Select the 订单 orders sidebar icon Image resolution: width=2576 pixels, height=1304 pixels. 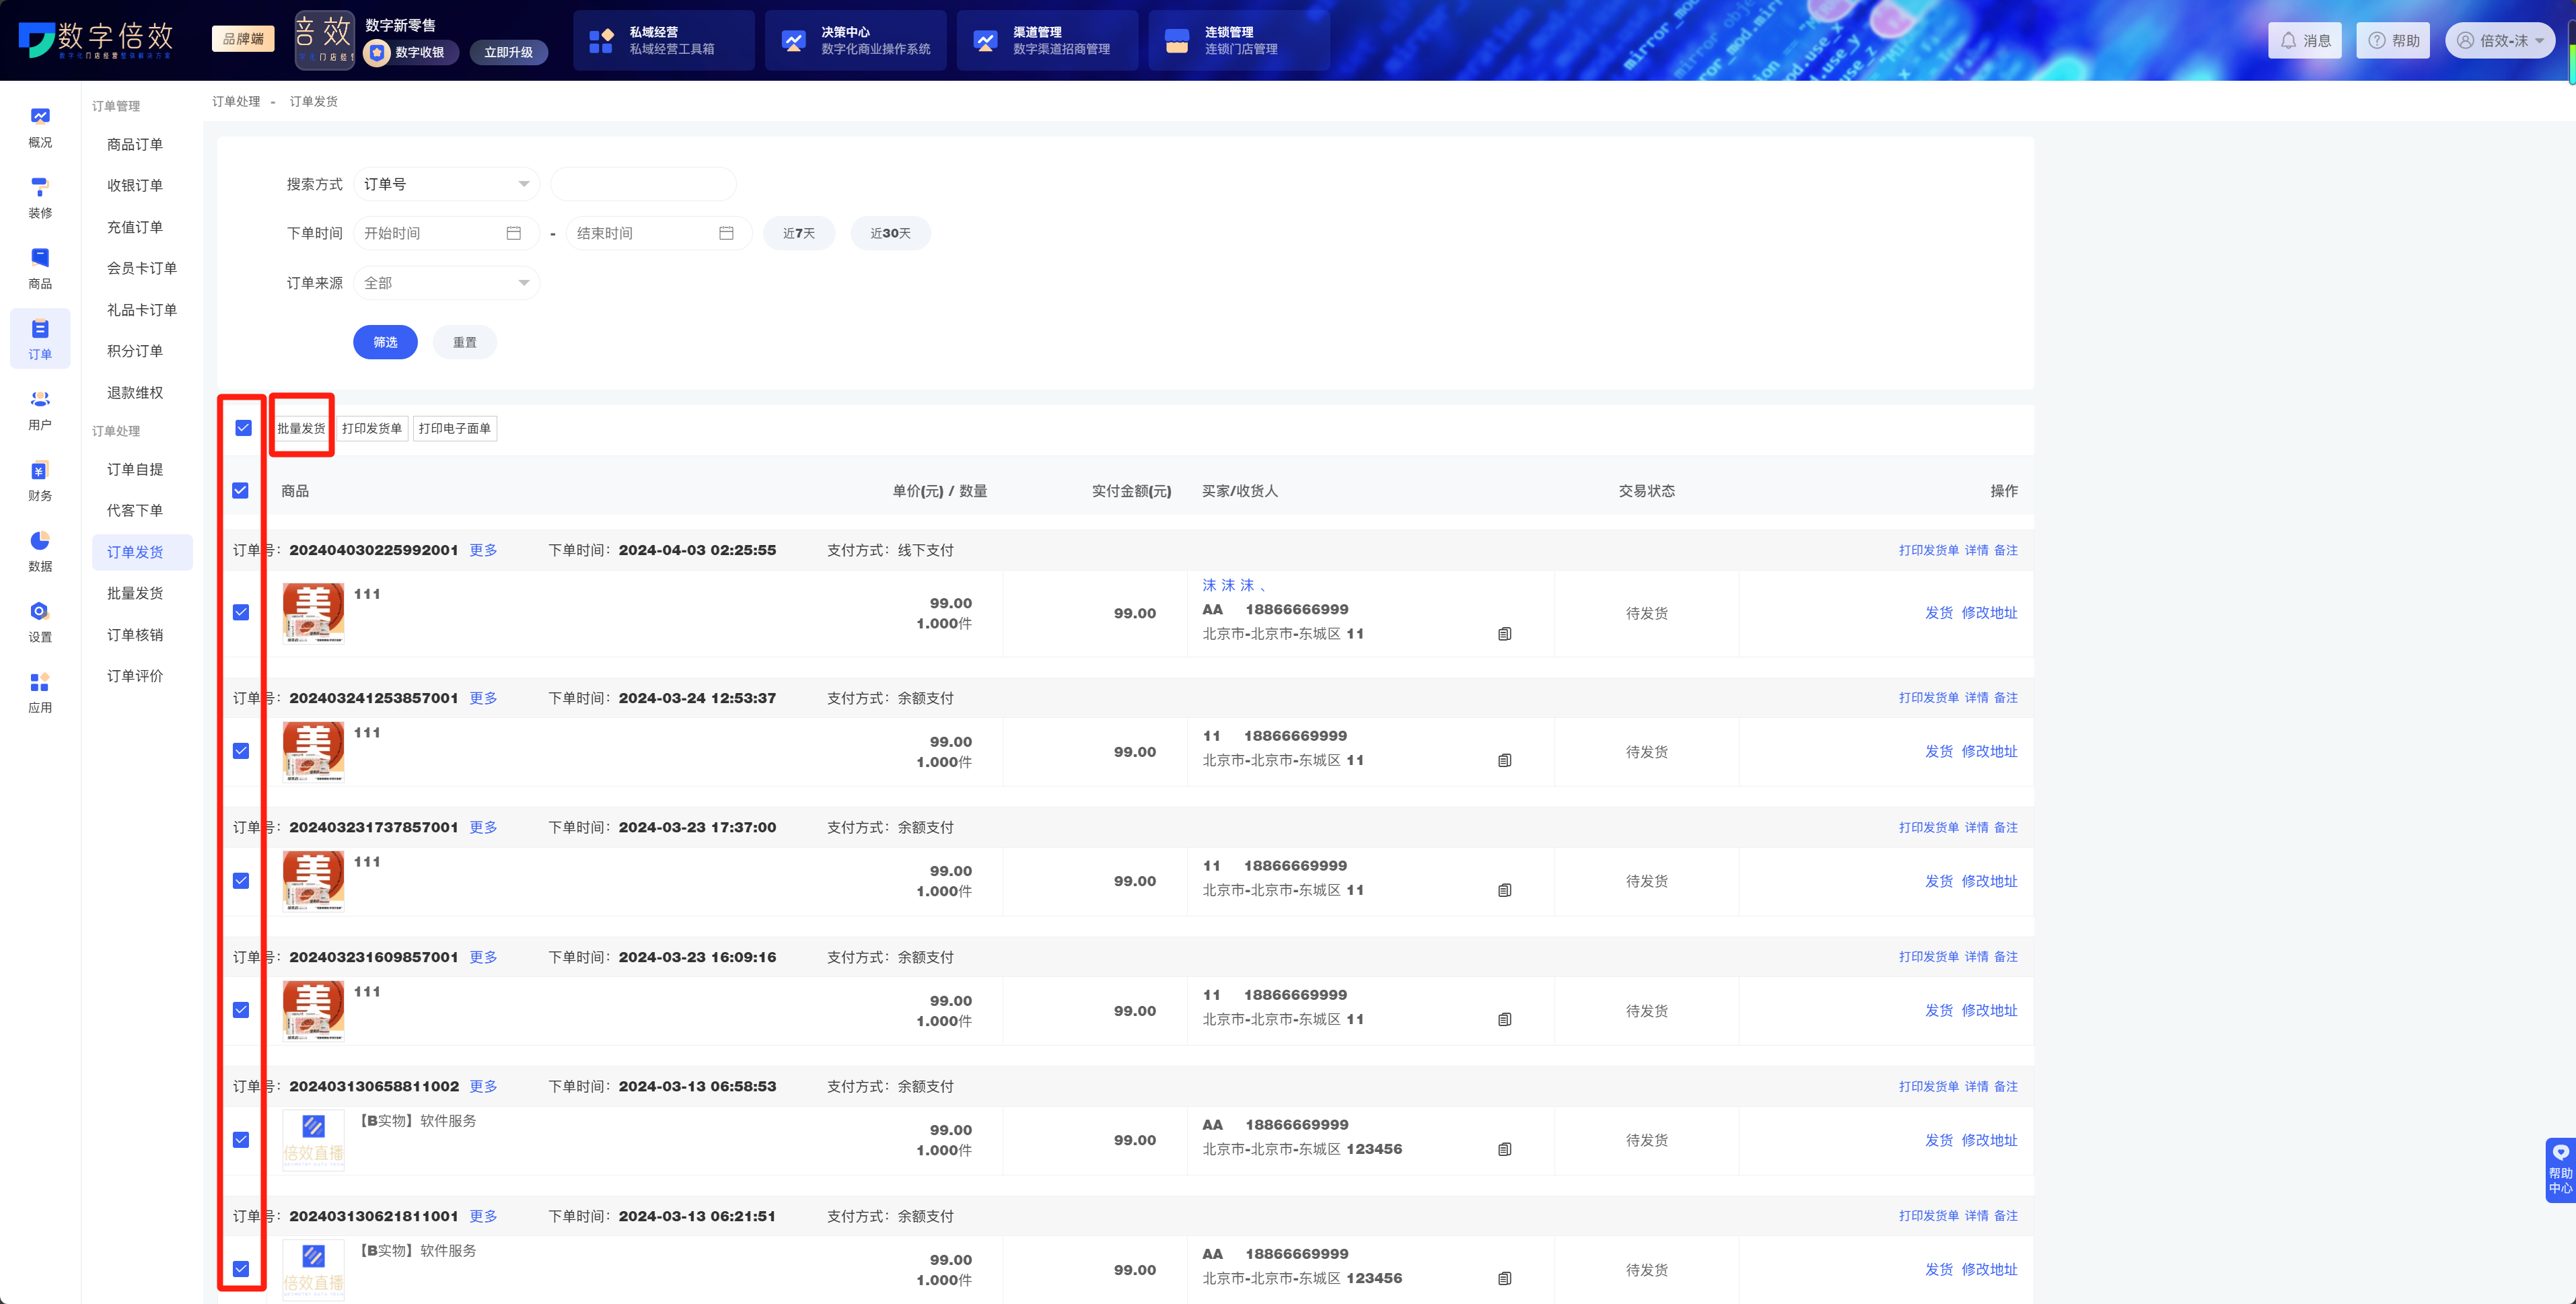click(x=40, y=339)
